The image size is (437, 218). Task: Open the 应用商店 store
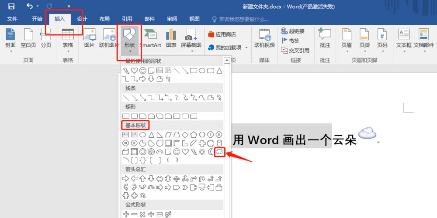coord(222,34)
